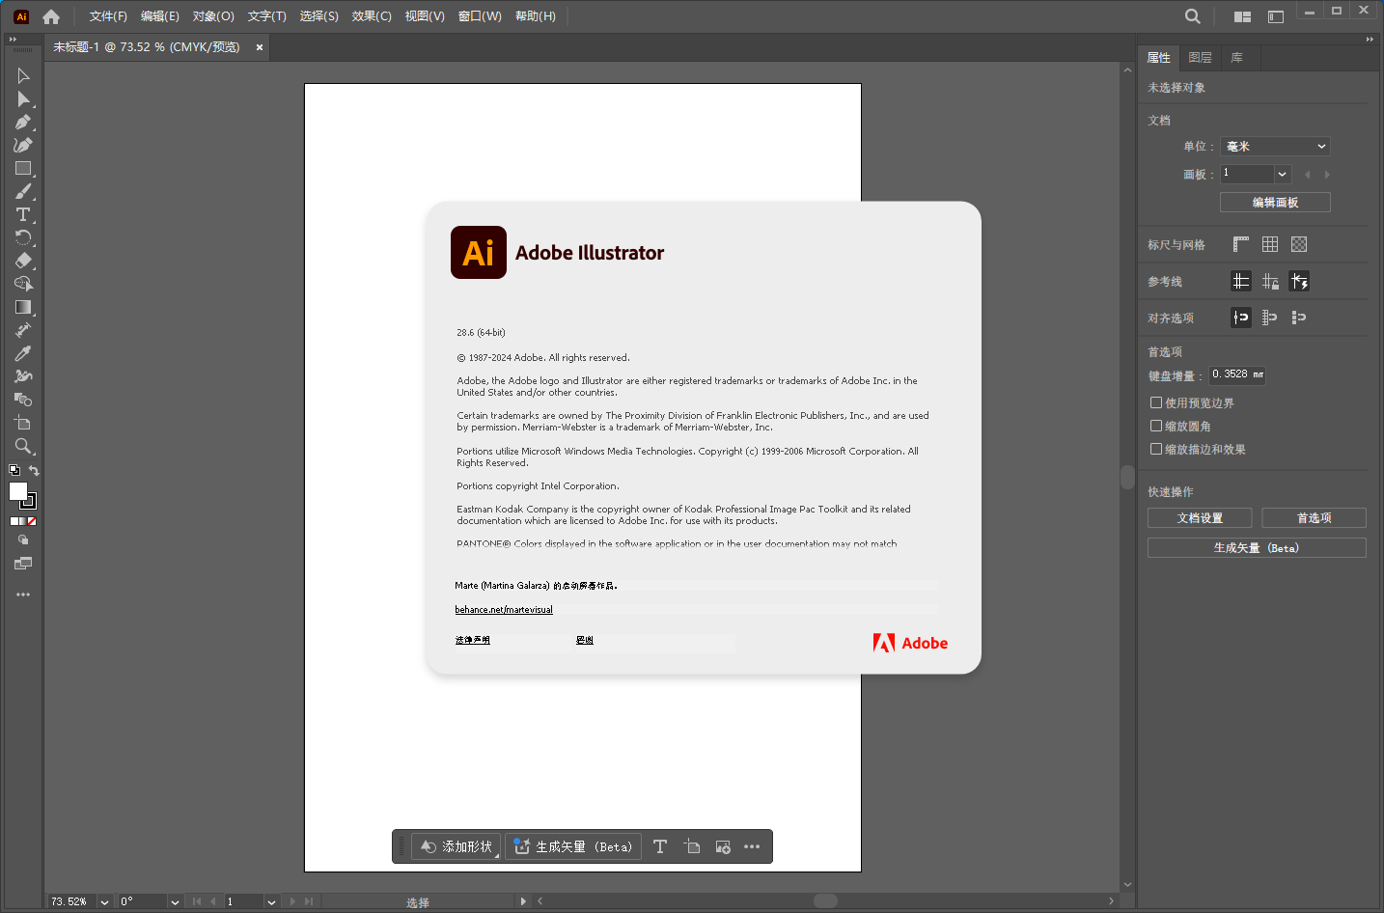Image resolution: width=1384 pixels, height=913 pixels.
Task: Expand the 添加形状 options arrow
Action: pyautogui.click(x=496, y=854)
